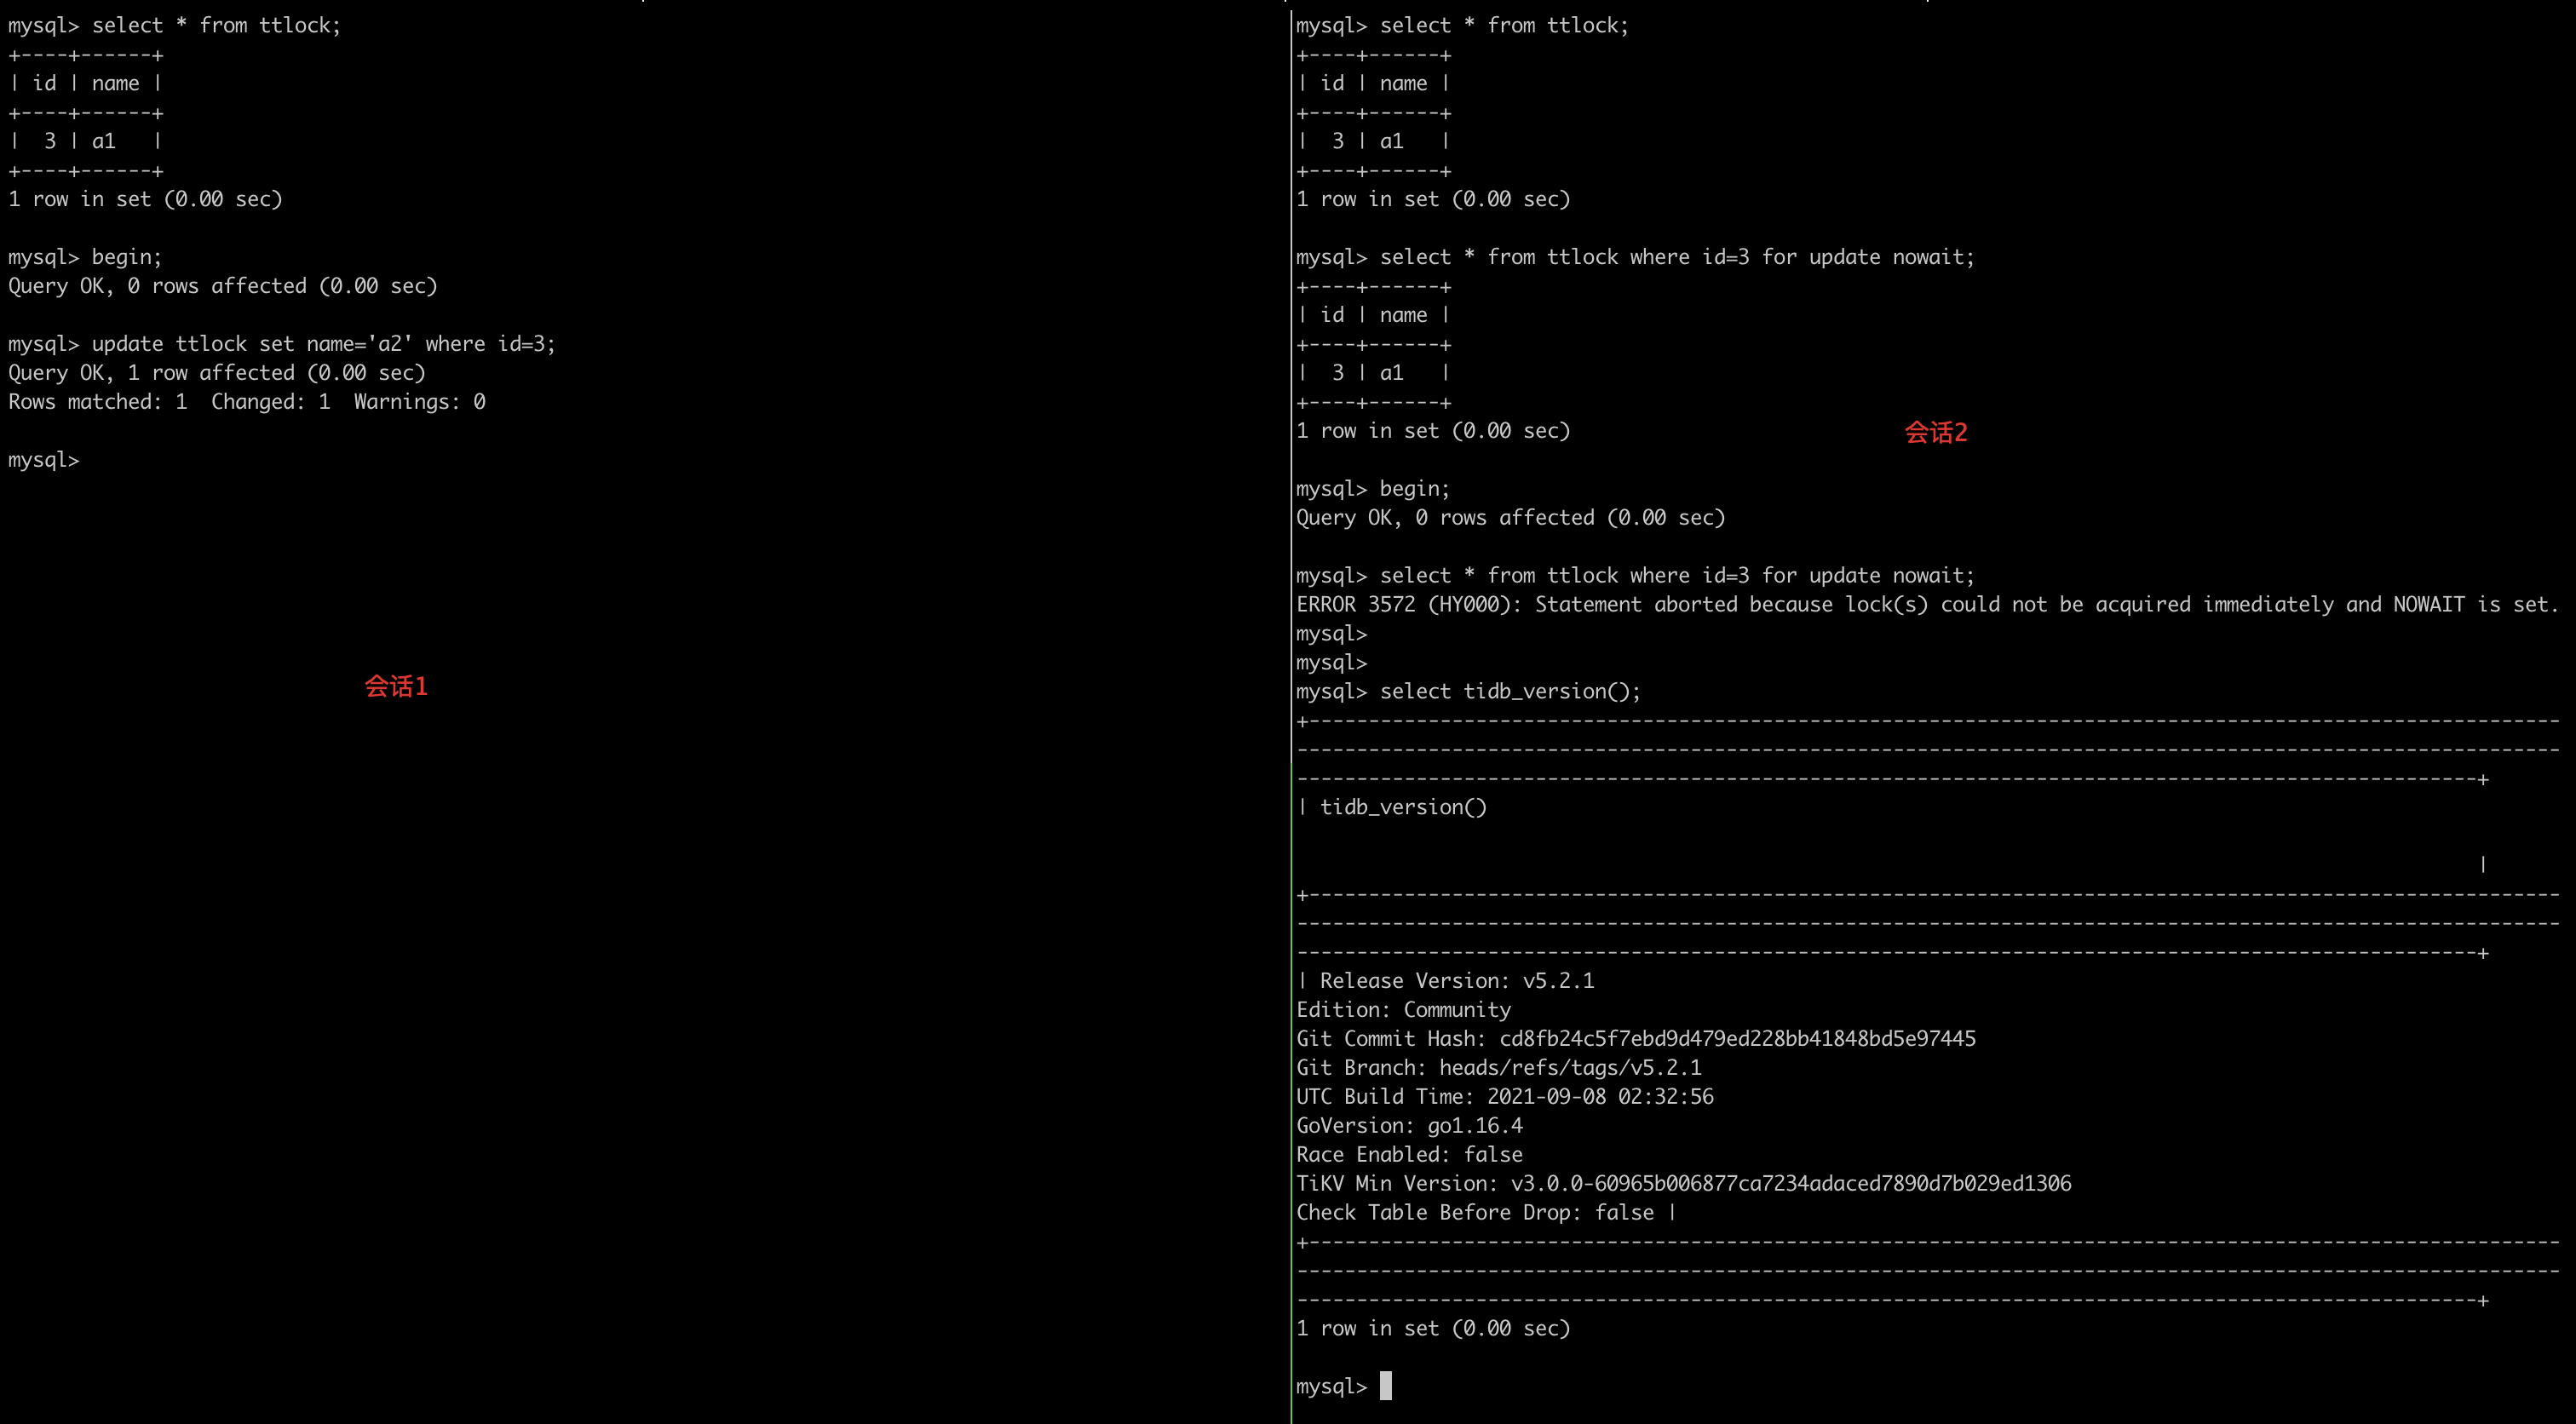The height and width of the screenshot is (1424, 2576).
Task: Click the tidb_version() column header
Action: 1402,807
